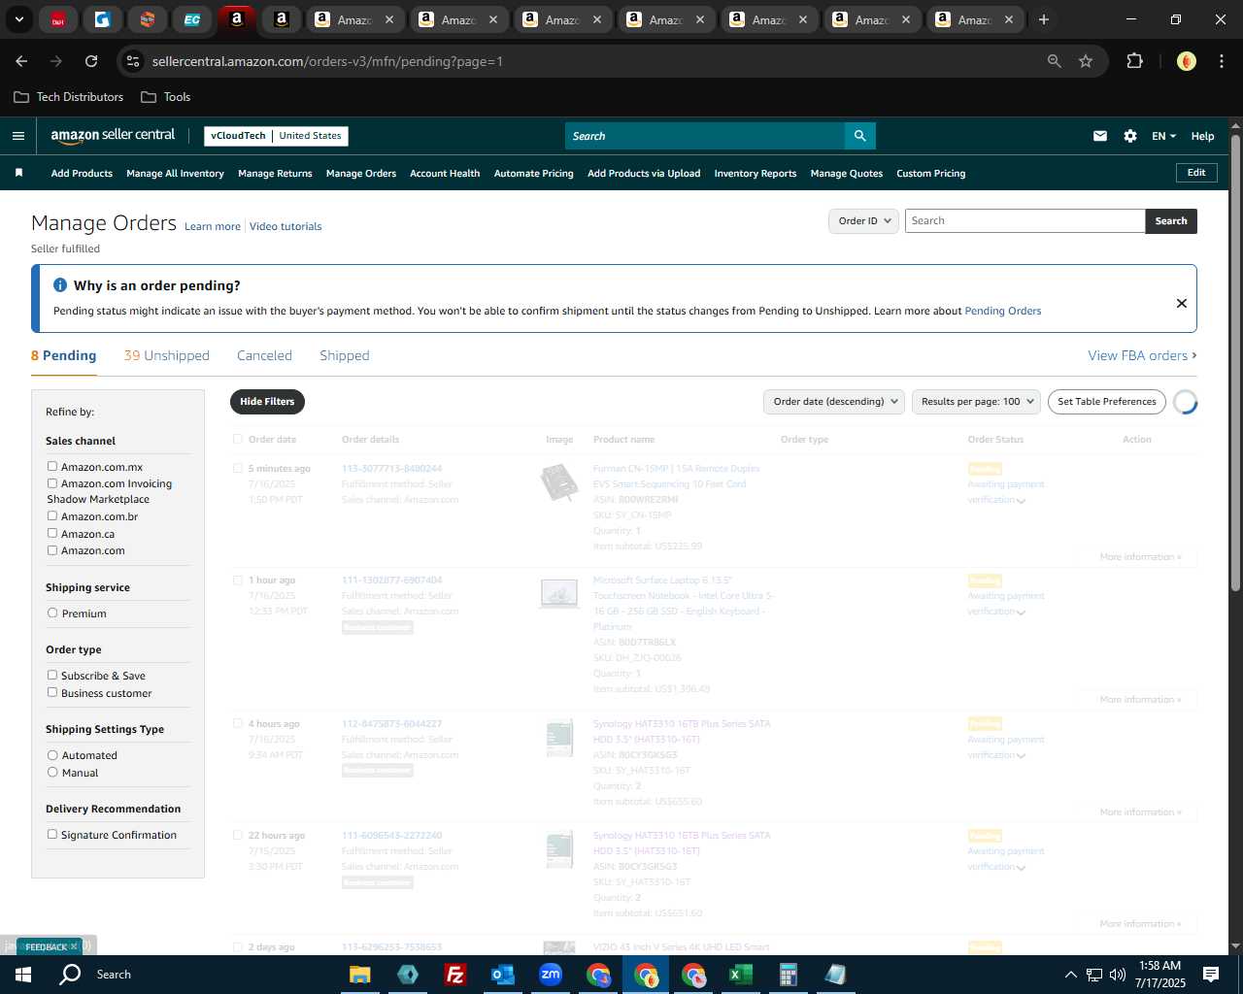Click the Hide Filters button
This screenshot has width=1243, height=994.
point(267,402)
